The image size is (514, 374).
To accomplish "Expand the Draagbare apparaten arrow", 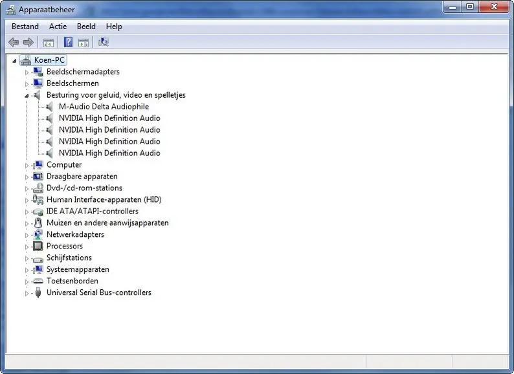I will click(27, 177).
